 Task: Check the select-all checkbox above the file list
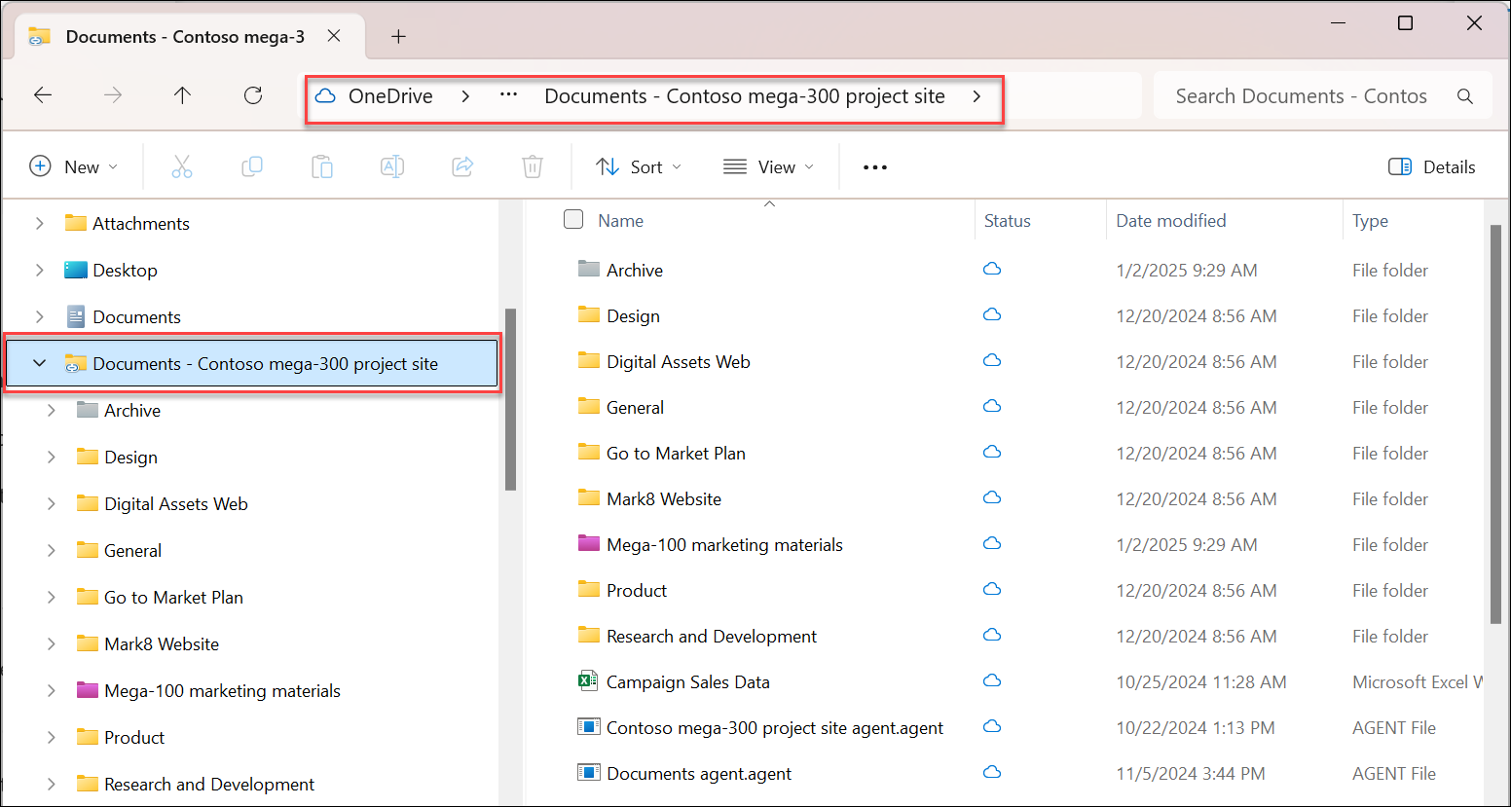pos(573,219)
